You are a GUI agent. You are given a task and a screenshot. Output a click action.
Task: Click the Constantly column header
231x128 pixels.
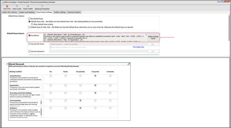110,72
